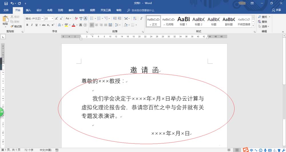Open the Select (选择) dropdown
The height and width of the screenshot is (152, 286).
[x=264, y=26]
